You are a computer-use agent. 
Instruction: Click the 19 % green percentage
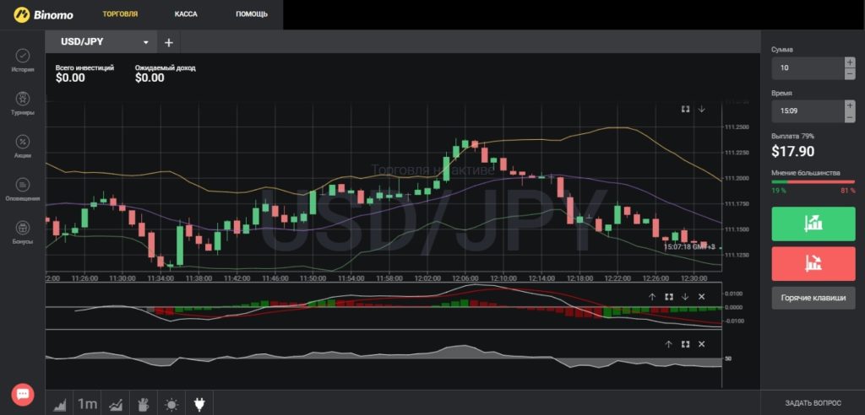(x=778, y=191)
